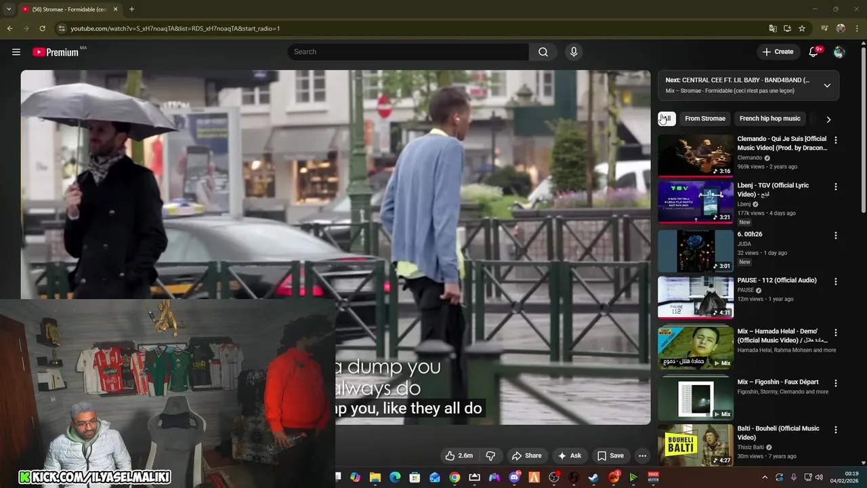The width and height of the screenshot is (867, 488).
Task: Play Clemando Qui Je Suis thumbnail
Action: [x=696, y=156]
